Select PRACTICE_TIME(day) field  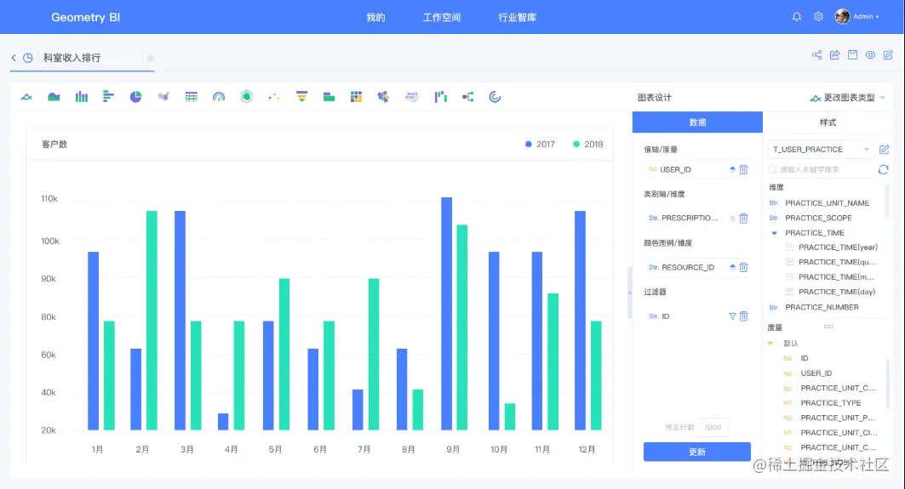pyautogui.click(x=837, y=292)
